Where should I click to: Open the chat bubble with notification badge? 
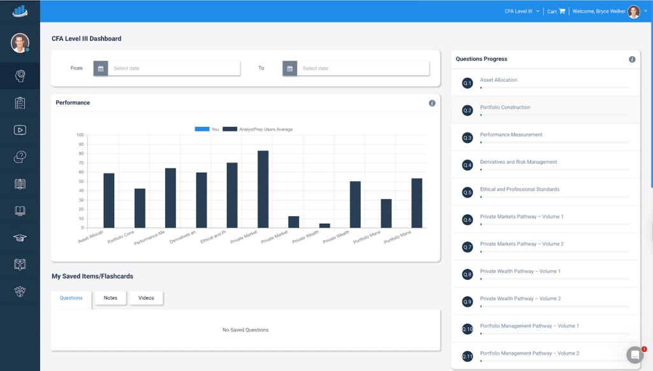point(635,354)
